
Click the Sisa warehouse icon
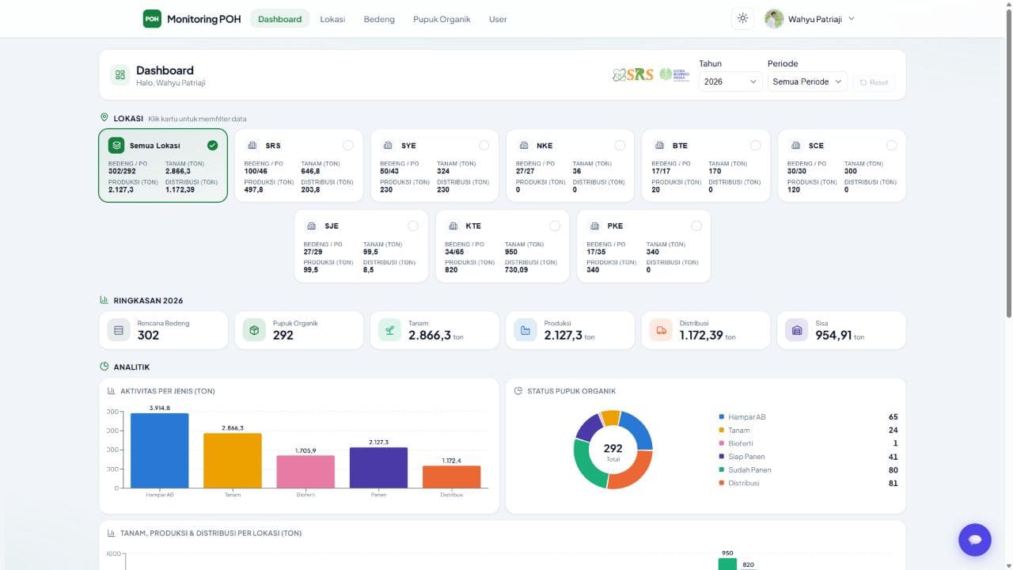click(x=797, y=330)
